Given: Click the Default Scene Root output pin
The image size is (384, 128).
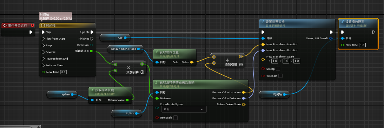Looking at the screenshot, I should tap(138, 49).
